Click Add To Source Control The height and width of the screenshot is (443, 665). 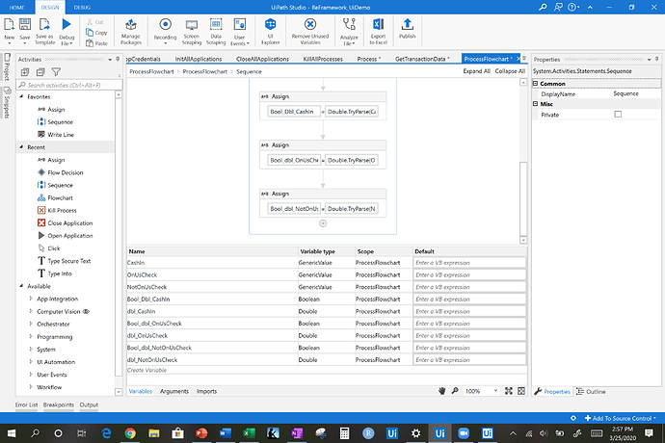(x=620, y=418)
